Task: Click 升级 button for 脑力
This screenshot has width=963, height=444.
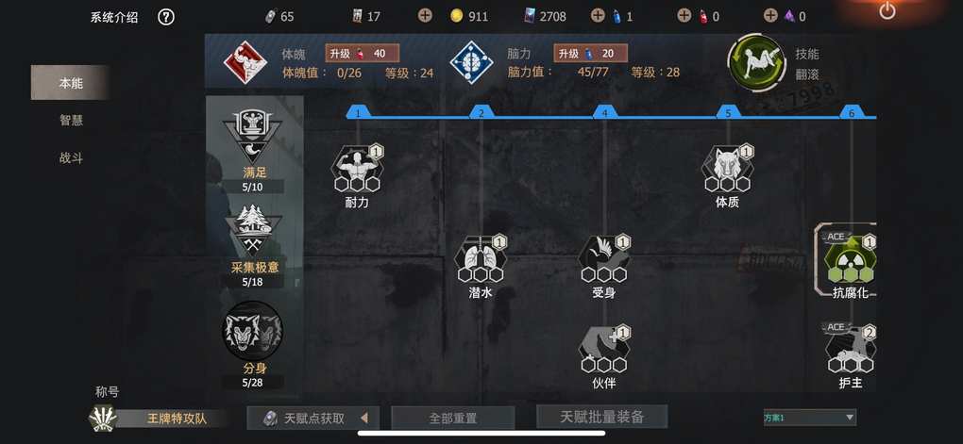Action: (x=591, y=54)
